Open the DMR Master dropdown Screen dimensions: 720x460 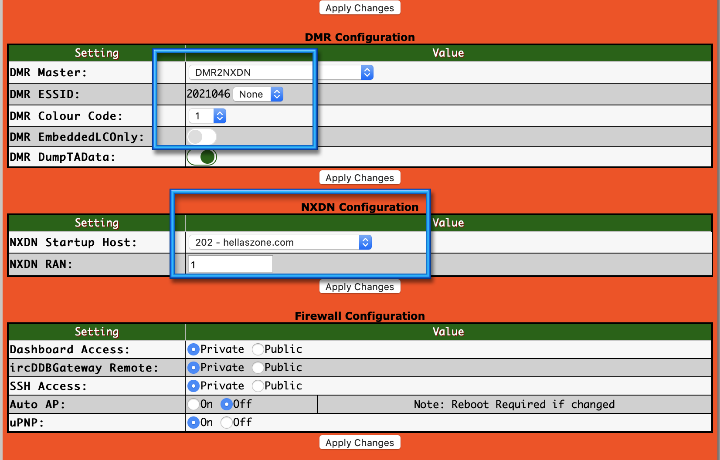tap(281, 72)
